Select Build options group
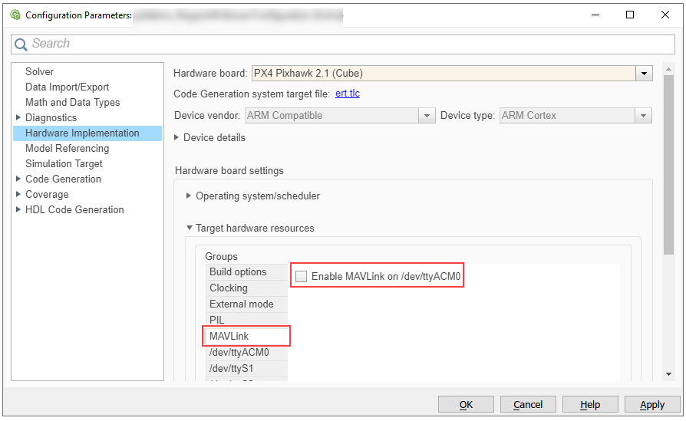686x421 pixels. (247, 272)
